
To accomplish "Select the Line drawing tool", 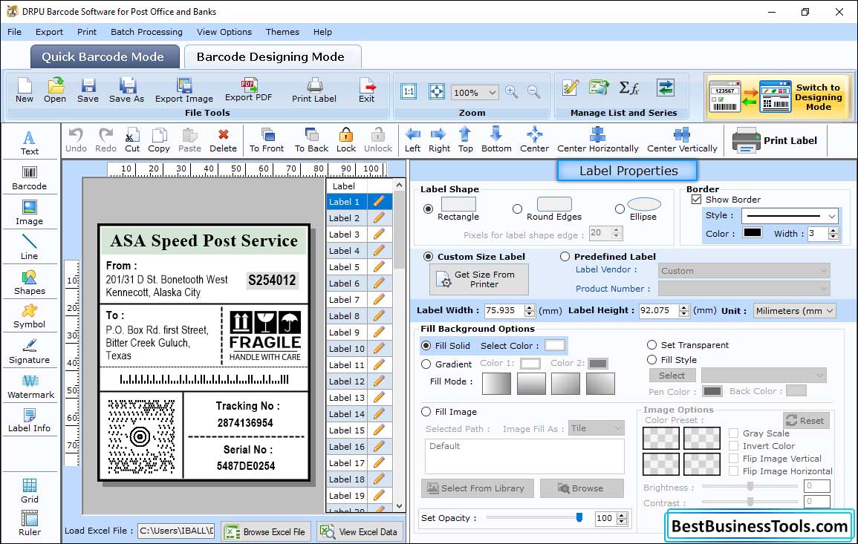I will pos(30,247).
